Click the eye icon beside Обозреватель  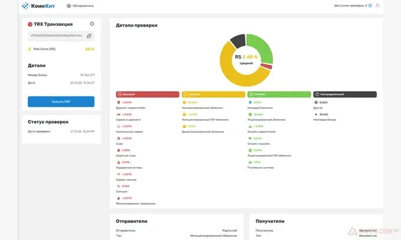(69, 6)
